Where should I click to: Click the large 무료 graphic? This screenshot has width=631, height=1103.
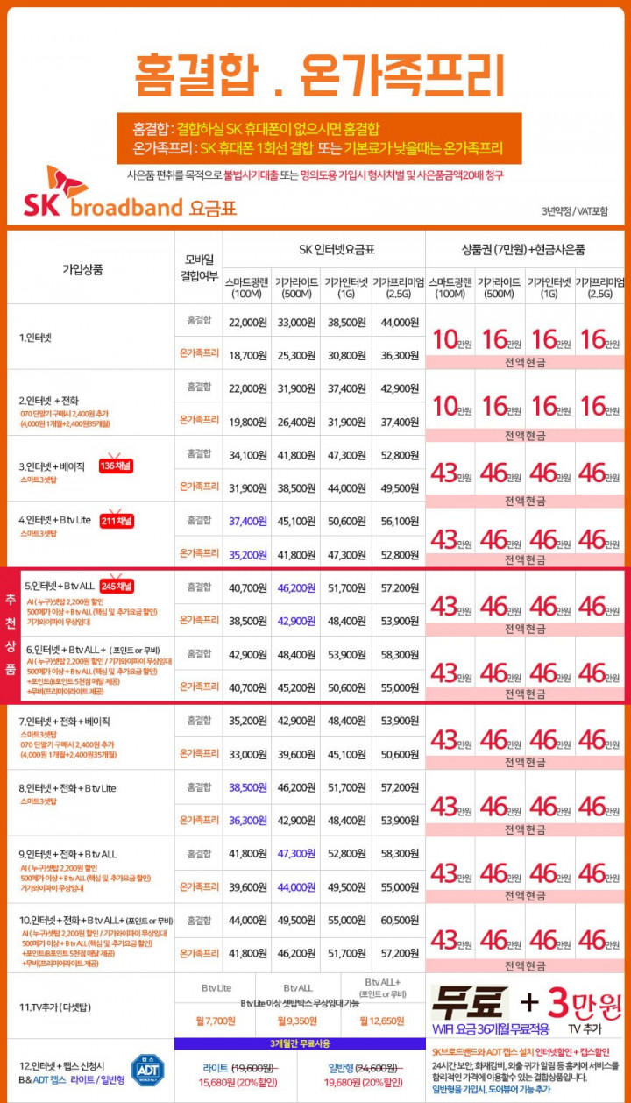pyautogui.click(x=470, y=1002)
